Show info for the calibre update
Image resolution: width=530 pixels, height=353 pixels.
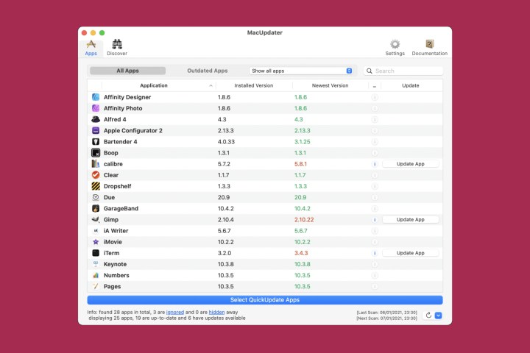[375, 164]
